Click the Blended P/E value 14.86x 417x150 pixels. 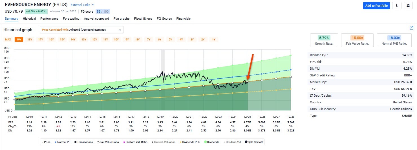(x=407, y=55)
